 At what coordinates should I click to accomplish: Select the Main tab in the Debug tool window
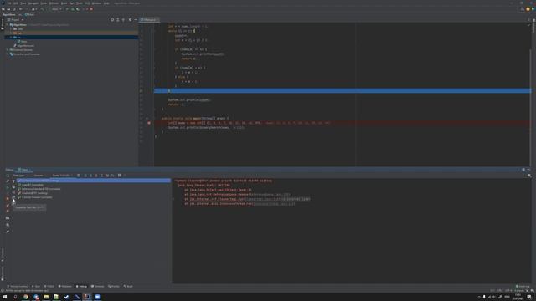point(24,170)
